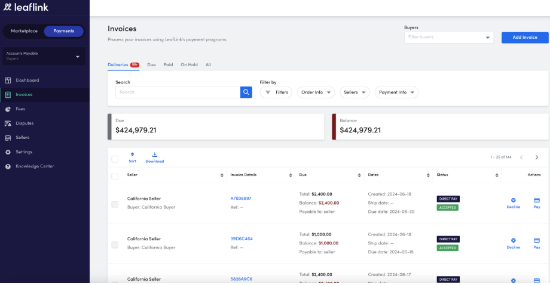Screen dimensions: 550x285
Task: Click the leaflink logo
Action: tap(26, 7)
